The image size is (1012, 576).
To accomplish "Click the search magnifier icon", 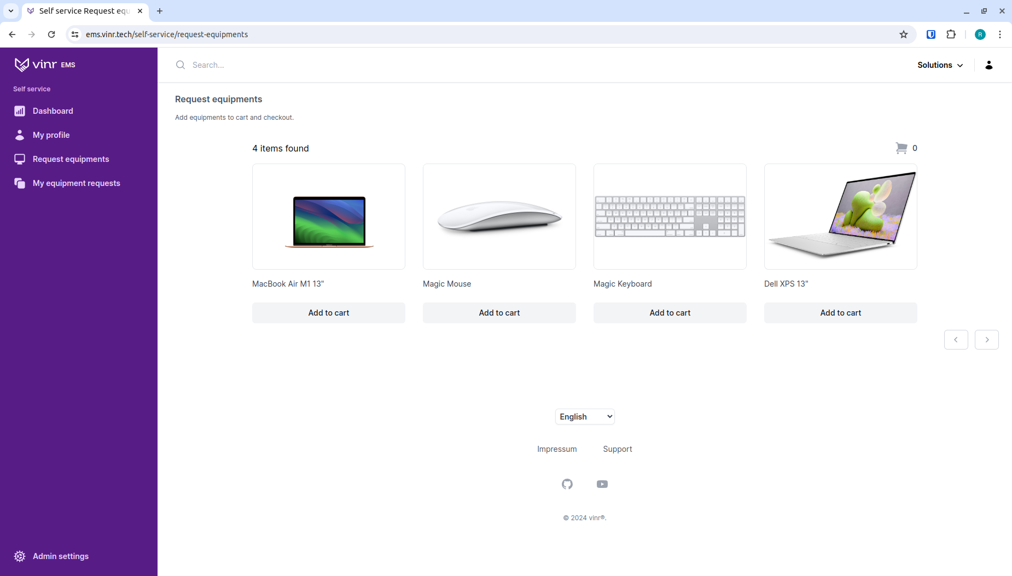I will click(x=181, y=65).
